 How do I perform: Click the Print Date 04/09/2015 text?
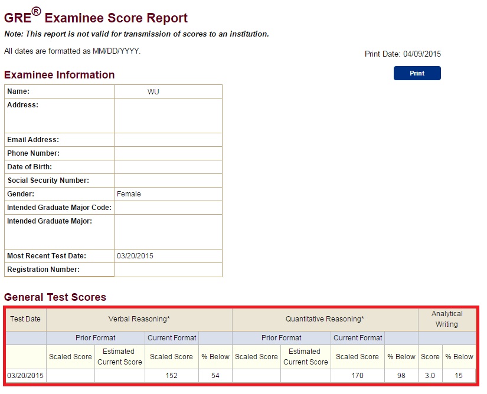403,54
